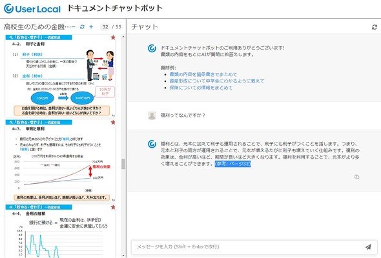
Task: Click the page number 32 field
Action: tap(105, 26)
